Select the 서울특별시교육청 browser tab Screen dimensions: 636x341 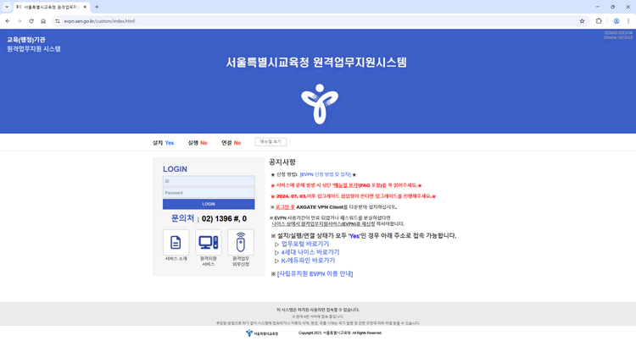click(x=51, y=7)
